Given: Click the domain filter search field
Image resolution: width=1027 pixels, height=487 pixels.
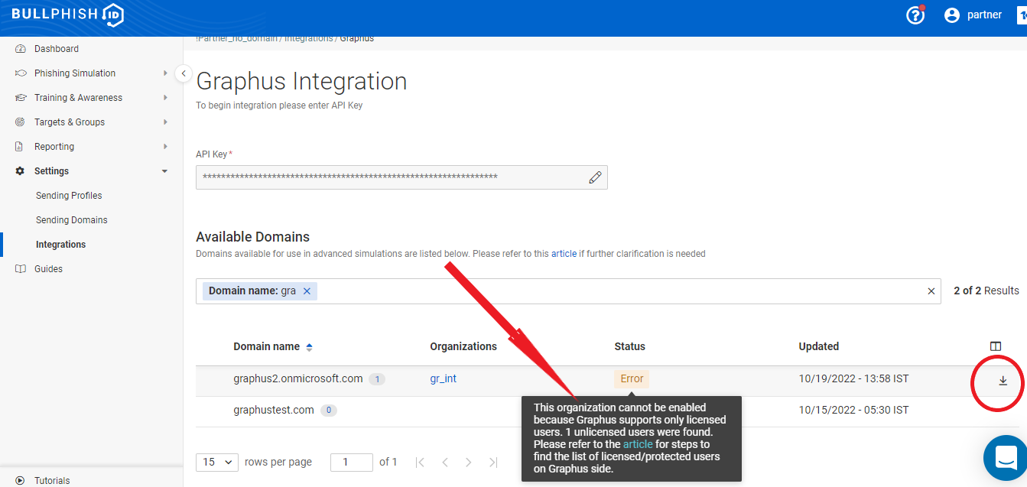Looking at the screenshot, I should [x=568, y=291].
